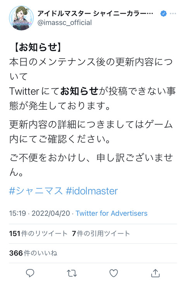186x281 pixels.
Task: View the 151件のリツイート list
Action: tap(38, 234)
